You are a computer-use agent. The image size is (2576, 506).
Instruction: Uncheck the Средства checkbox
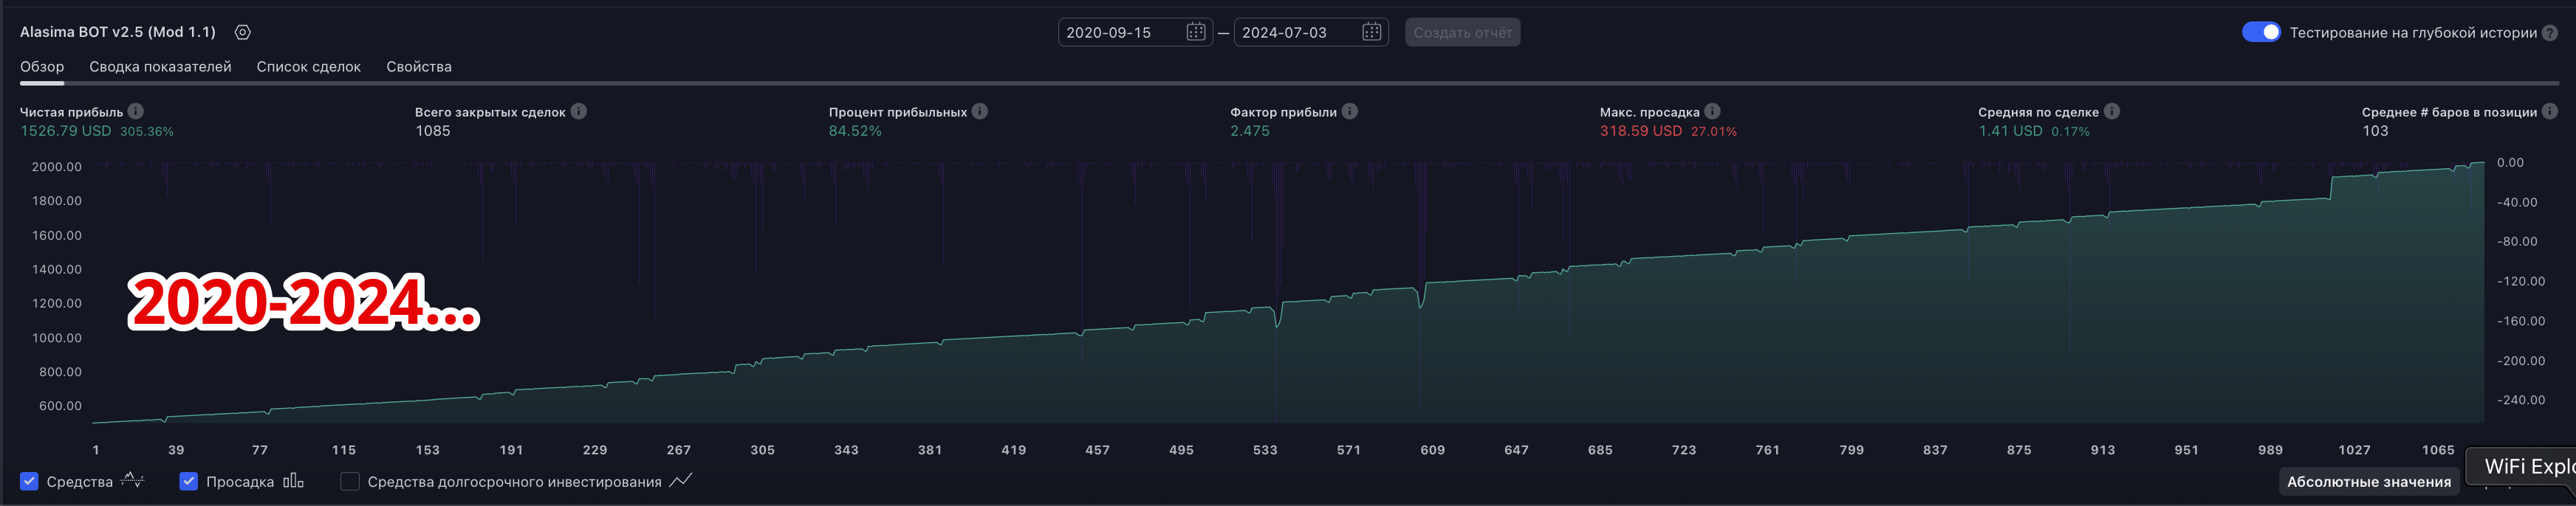(29, 481)
